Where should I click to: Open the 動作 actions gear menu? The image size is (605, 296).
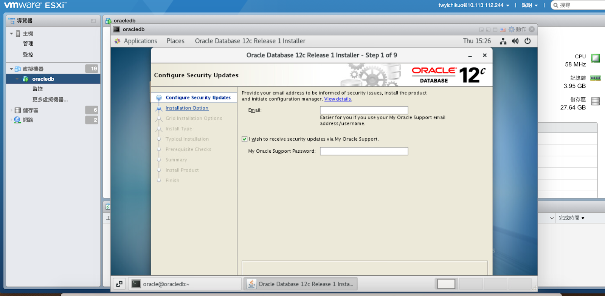click(517, 29)
